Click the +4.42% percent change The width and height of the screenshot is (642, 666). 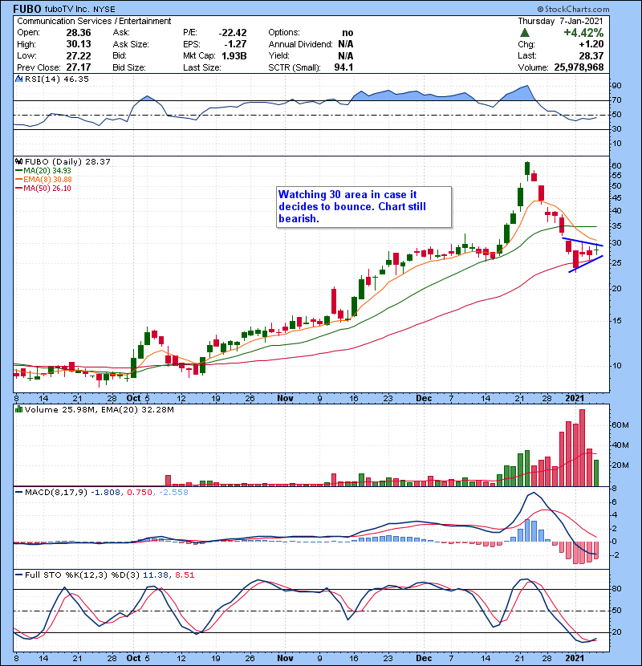pyautogui.click(x=583, y=33)
